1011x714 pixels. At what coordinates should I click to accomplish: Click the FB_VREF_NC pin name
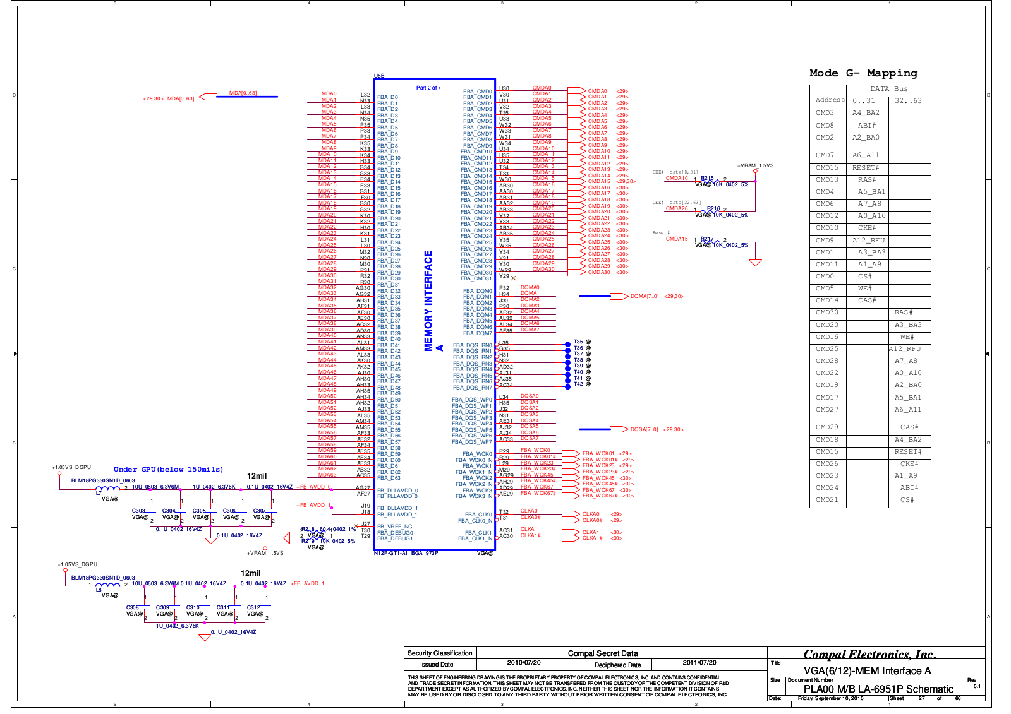point(394,527)
